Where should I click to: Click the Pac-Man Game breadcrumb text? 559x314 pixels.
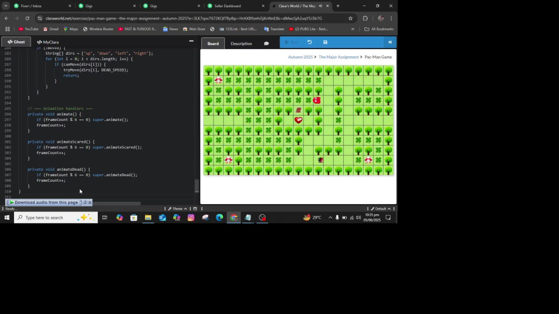[378, 57]
